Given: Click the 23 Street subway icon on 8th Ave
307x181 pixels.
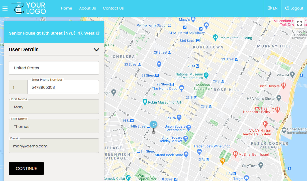Looking at the screenshot, I should [140, 64].
